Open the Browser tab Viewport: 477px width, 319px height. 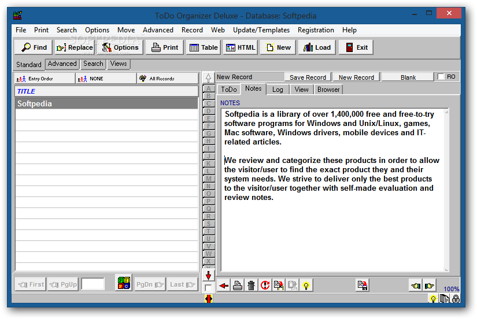(x=328, y=90)
